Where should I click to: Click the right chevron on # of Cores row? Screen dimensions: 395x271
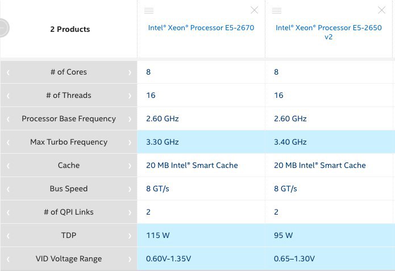[130, 73]
